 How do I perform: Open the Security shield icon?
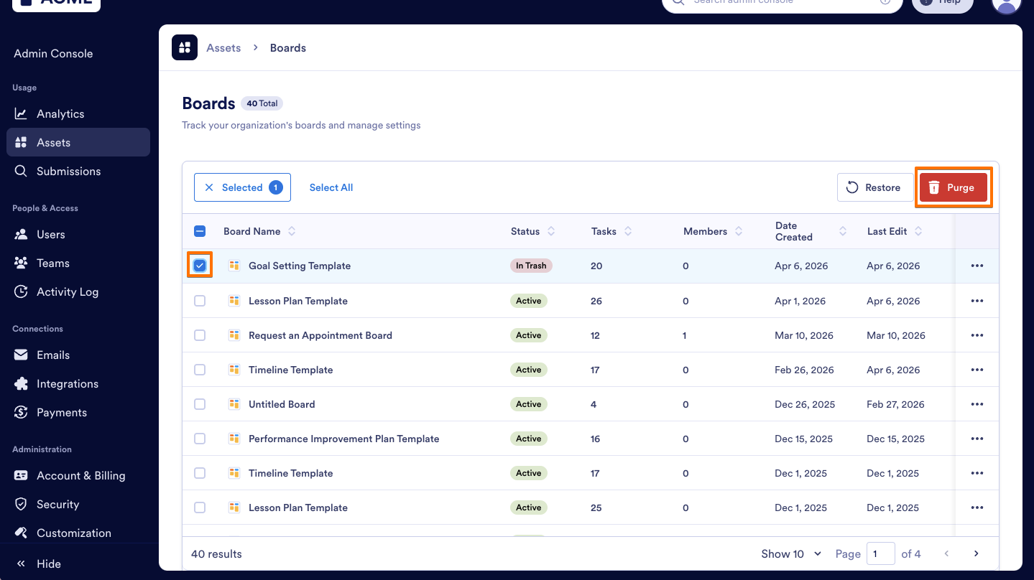(x=22, y=504)
